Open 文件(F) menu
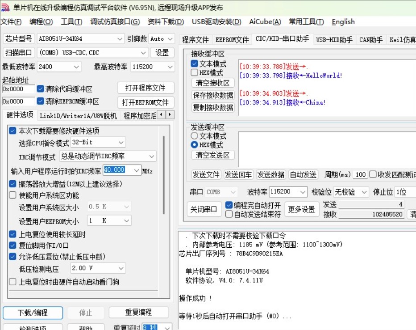Viewport: 416px width, 330px height. pyautogui.click(x=11, y=22)
